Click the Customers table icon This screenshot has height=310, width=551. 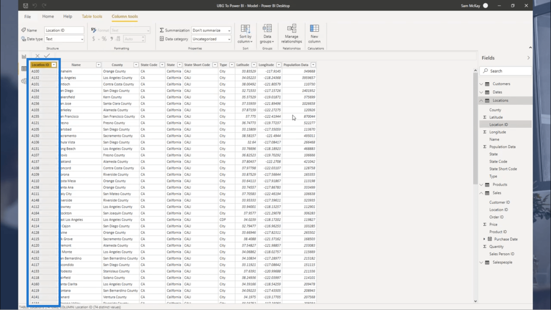pyautogui.click(x=487, y=84)
